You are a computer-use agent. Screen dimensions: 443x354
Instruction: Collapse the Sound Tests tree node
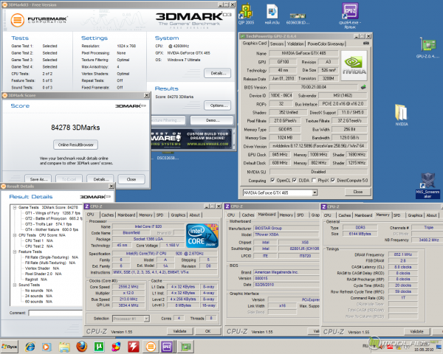tap(15, 285)
